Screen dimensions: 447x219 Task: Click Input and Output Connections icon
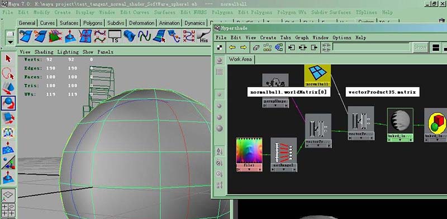pyautogui.click(x=302, y=47)
